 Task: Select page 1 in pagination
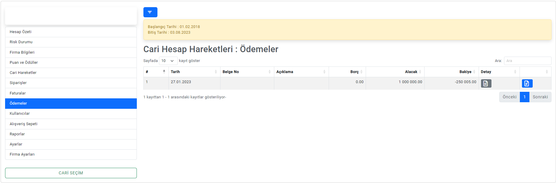click(524, 97)
